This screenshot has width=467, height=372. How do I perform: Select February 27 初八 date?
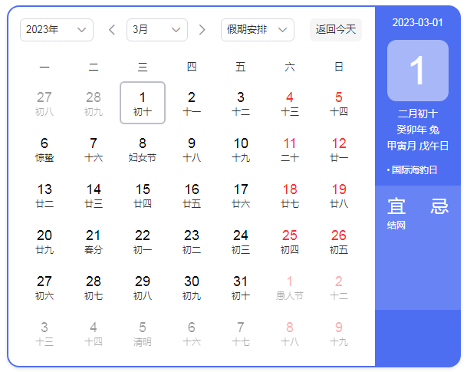44,103
